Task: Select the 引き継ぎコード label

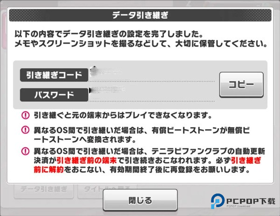Action: pos(54,75)
